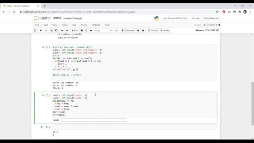Image resolution: width=254 pixels, height=143 pixels.
Task: Open browser three-dot menu
Action: 250,12
